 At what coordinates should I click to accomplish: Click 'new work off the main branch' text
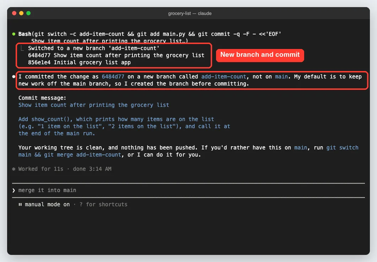pyautogui.click(x=64, y=84)
